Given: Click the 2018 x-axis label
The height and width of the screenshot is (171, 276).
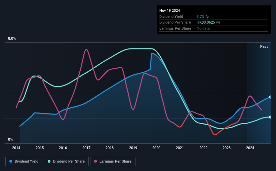Looking at the screenshot, I should 110,148.
